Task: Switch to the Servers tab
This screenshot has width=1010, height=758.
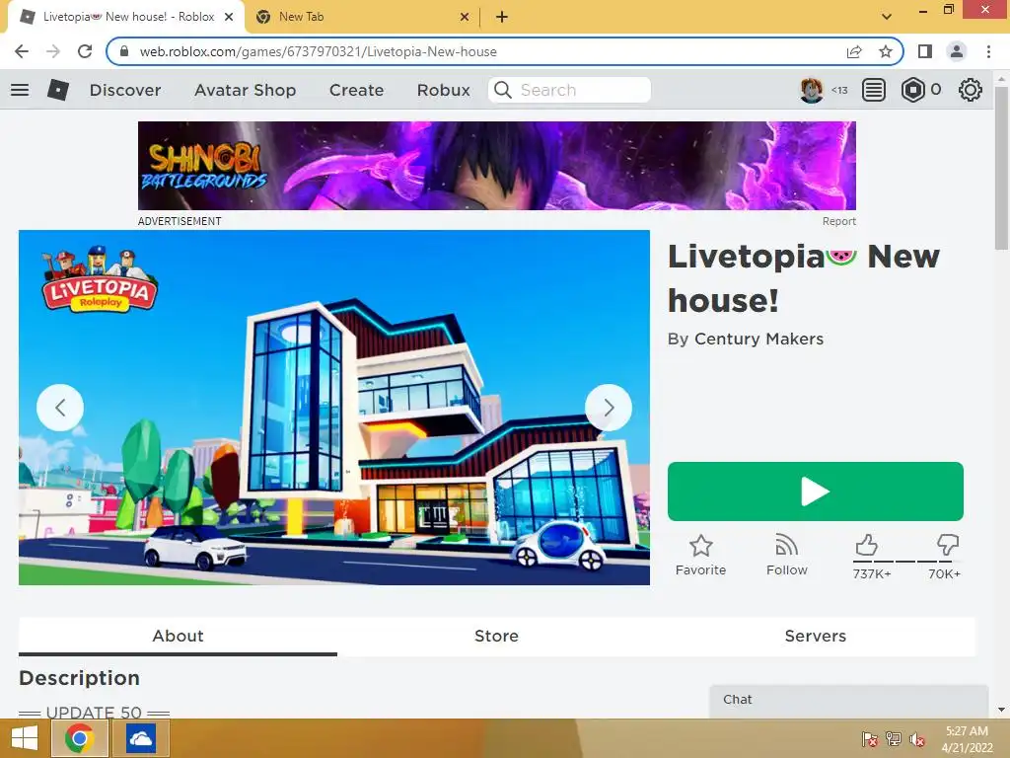Action: [816, 637]
